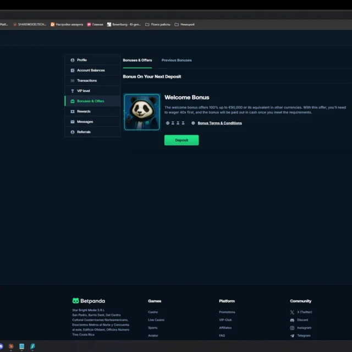This screenshot has width=352, height=352.
Task: Open Profile in the account sidebar
Action: tap(92, 60)
